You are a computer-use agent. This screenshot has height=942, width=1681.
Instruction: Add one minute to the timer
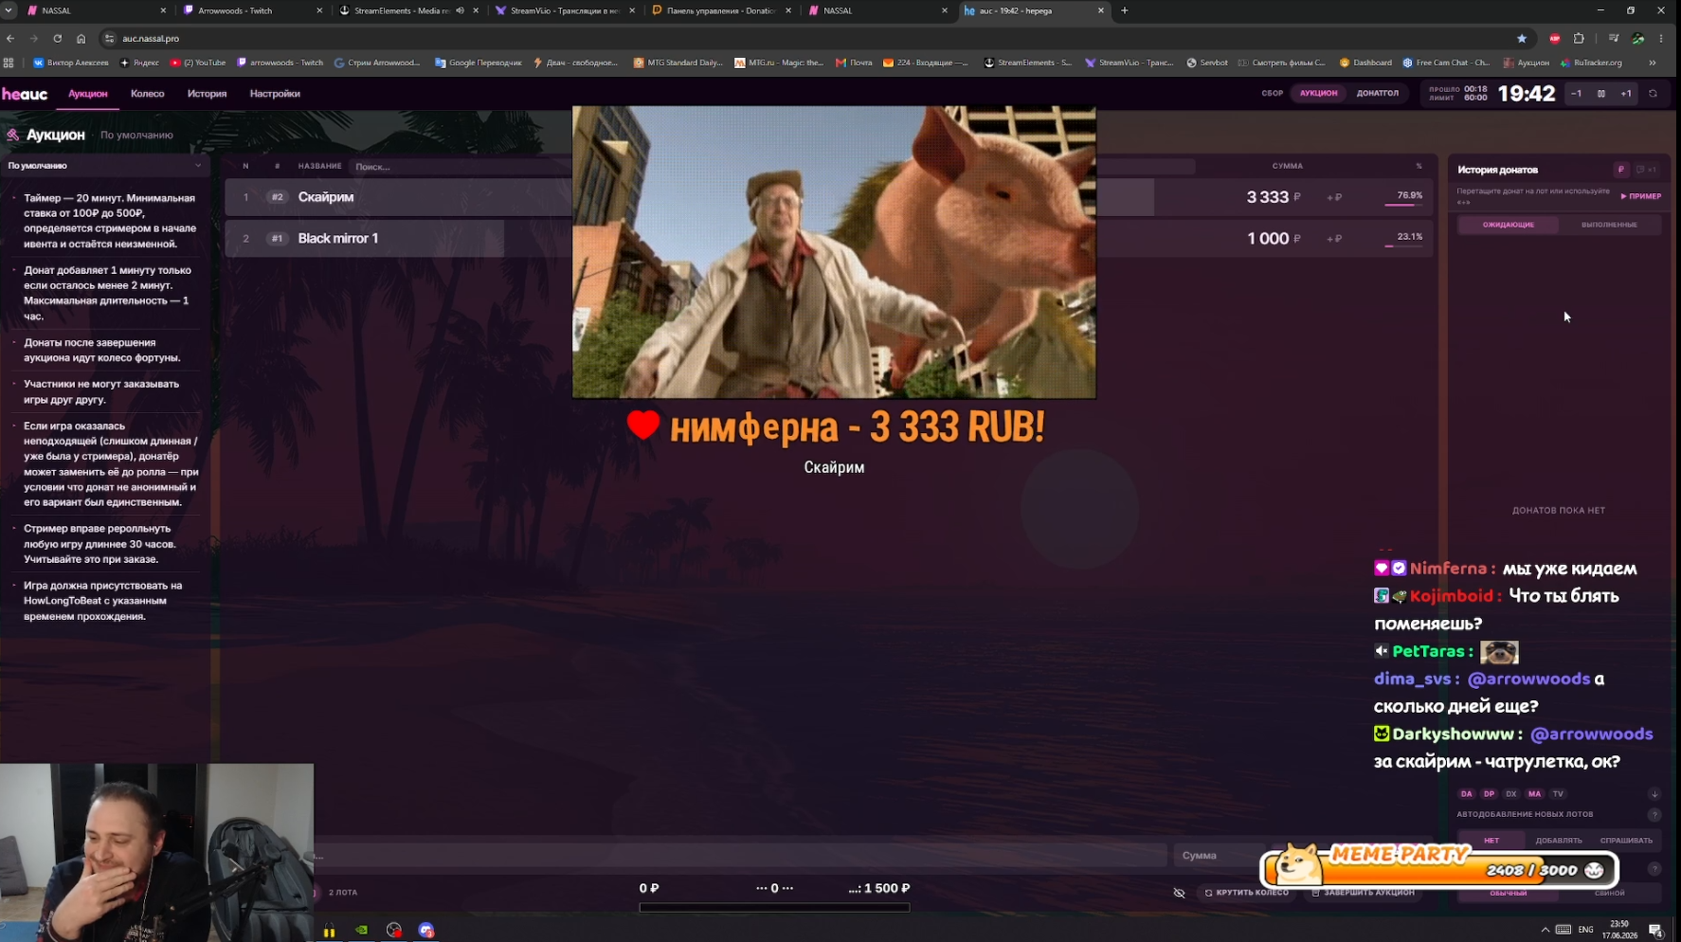pos(1626,94)
